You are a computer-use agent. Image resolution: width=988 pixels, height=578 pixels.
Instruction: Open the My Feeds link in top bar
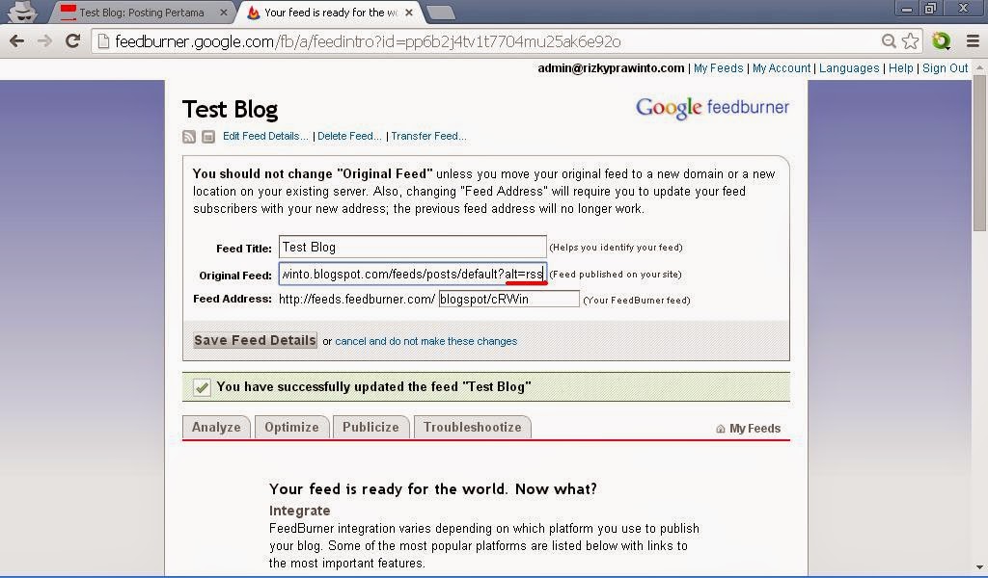coord(718,68)
